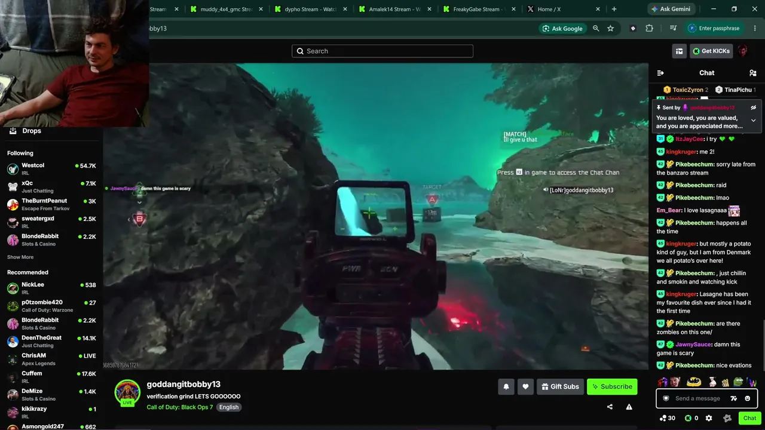
Task: Click the Get KICKs button
Action: pos(711,51)
